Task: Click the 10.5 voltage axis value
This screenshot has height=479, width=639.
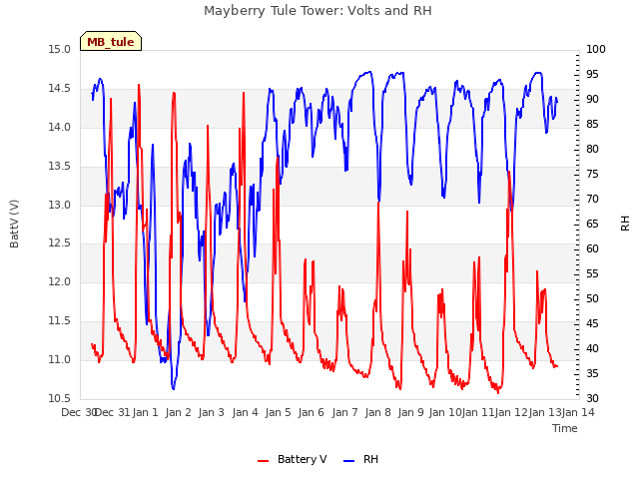Action: click(60, 398)
